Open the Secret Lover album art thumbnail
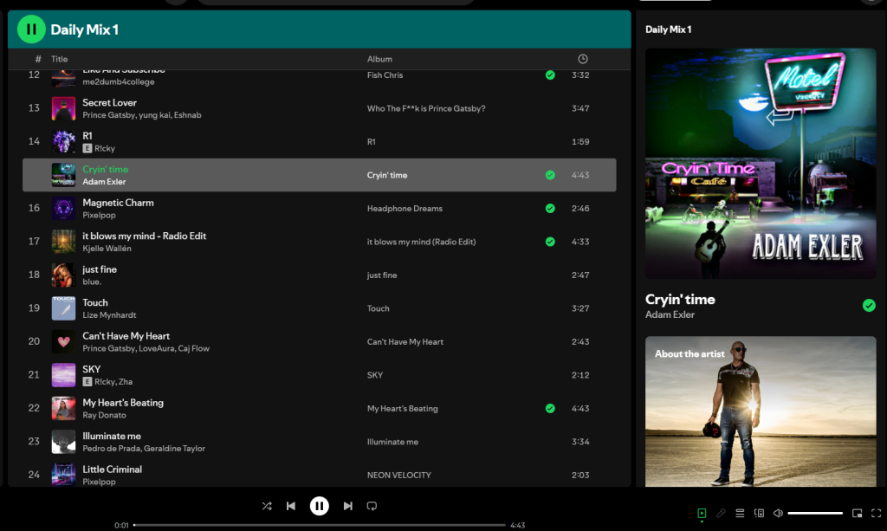Viewport: 887px width, 531px height. tap(63, 108)
